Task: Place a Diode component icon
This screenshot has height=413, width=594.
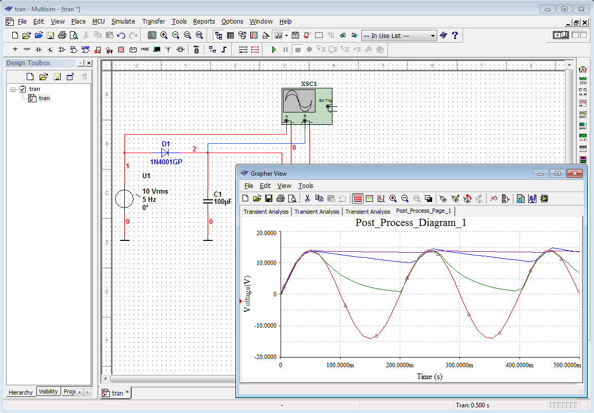Action: coord(39,50)
